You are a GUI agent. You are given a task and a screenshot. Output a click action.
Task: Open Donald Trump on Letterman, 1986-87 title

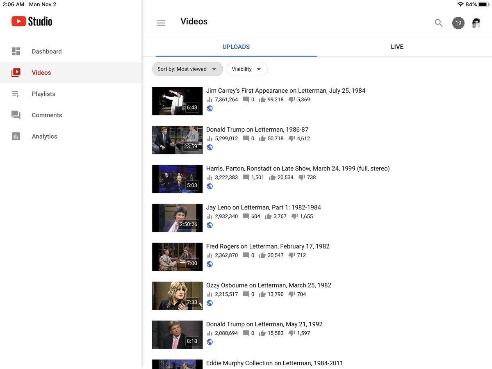(x=257, y=130)
